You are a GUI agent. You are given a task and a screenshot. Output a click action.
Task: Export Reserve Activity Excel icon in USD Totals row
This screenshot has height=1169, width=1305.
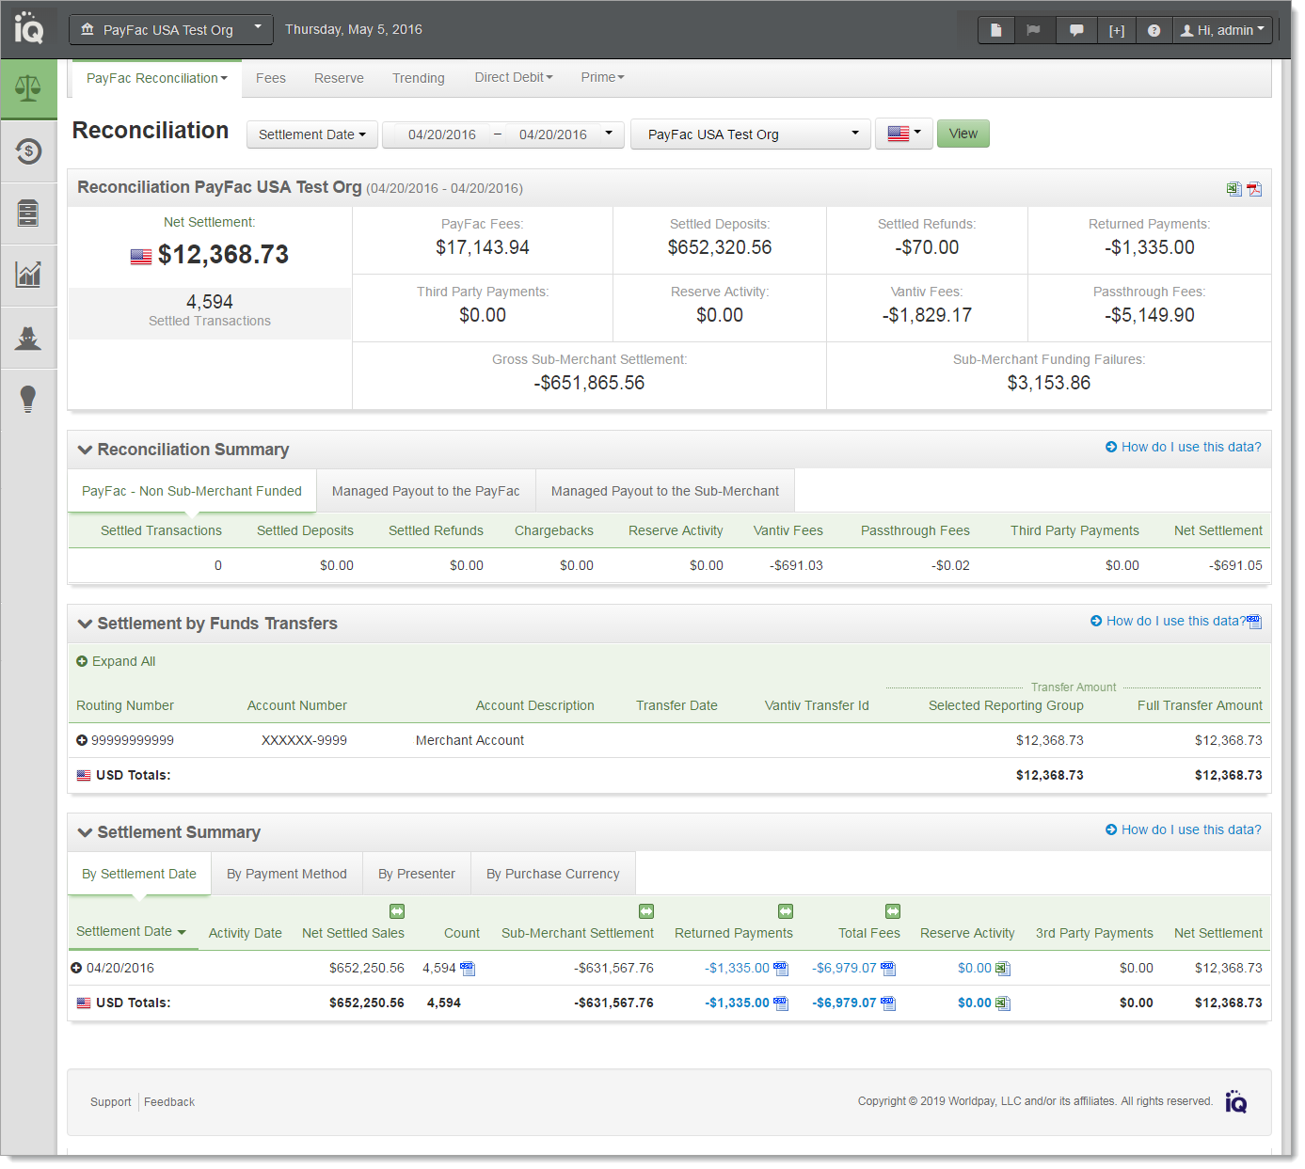[1003, 1003]
